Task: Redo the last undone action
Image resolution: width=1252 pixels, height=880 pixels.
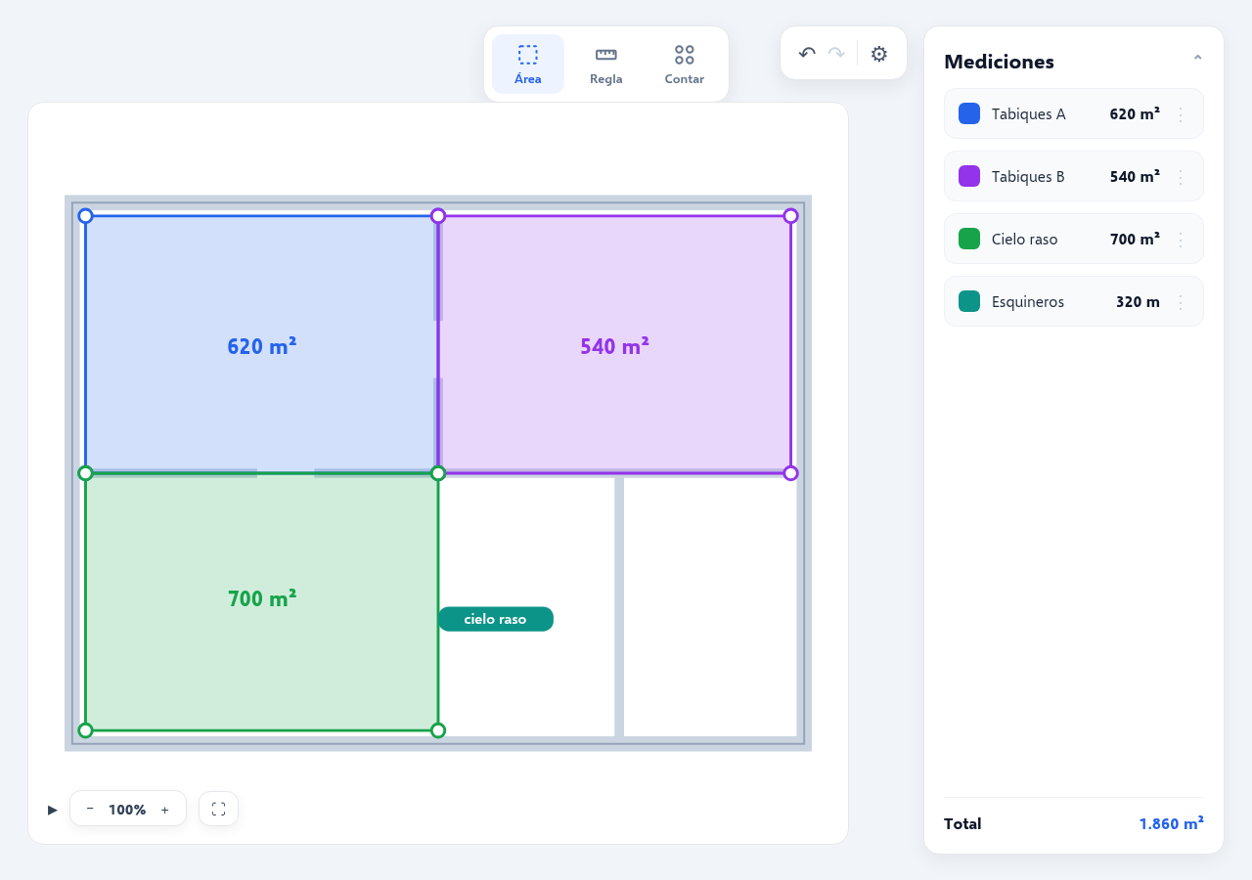Action: pyautogui.click(x=836, y=54)
